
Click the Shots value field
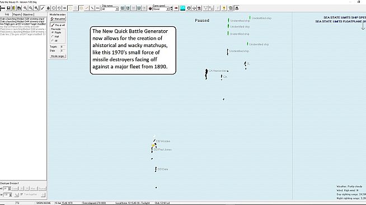click(x=62, y=50)
